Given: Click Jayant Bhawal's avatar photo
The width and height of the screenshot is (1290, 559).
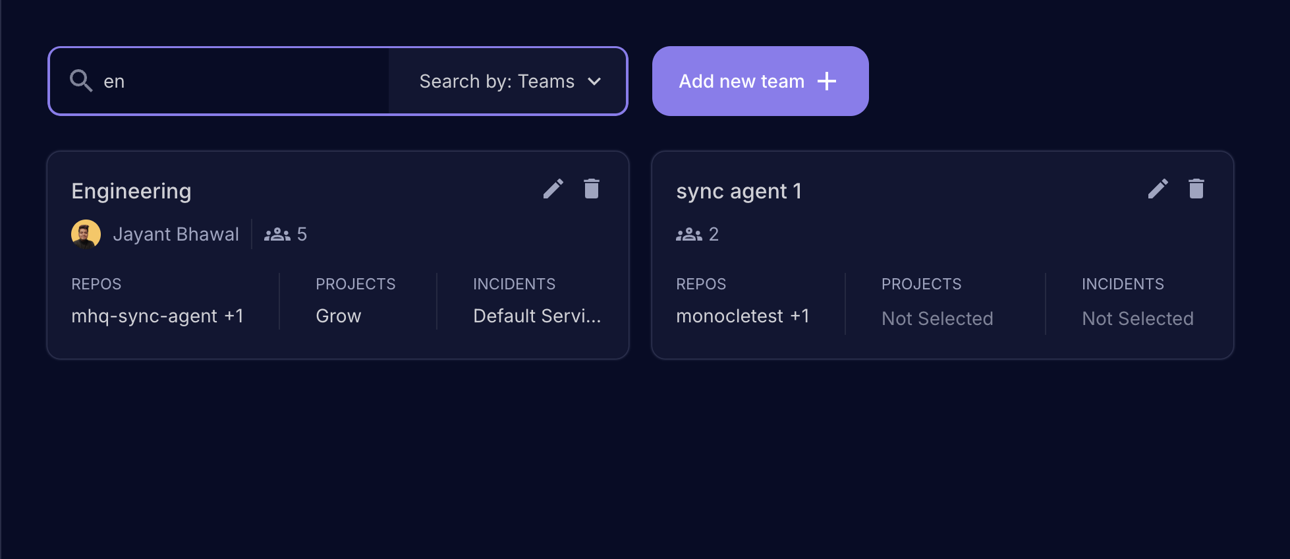Looking at the screenshot, I should point(86,235).
